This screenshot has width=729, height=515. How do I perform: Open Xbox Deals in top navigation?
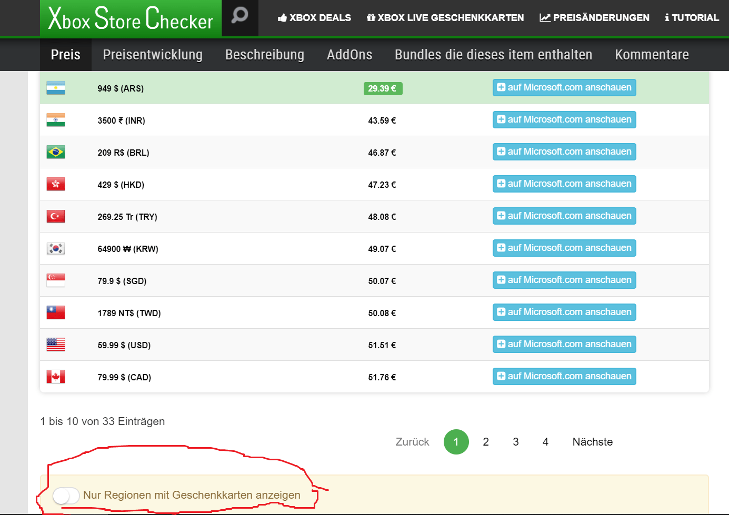[314, 18]
